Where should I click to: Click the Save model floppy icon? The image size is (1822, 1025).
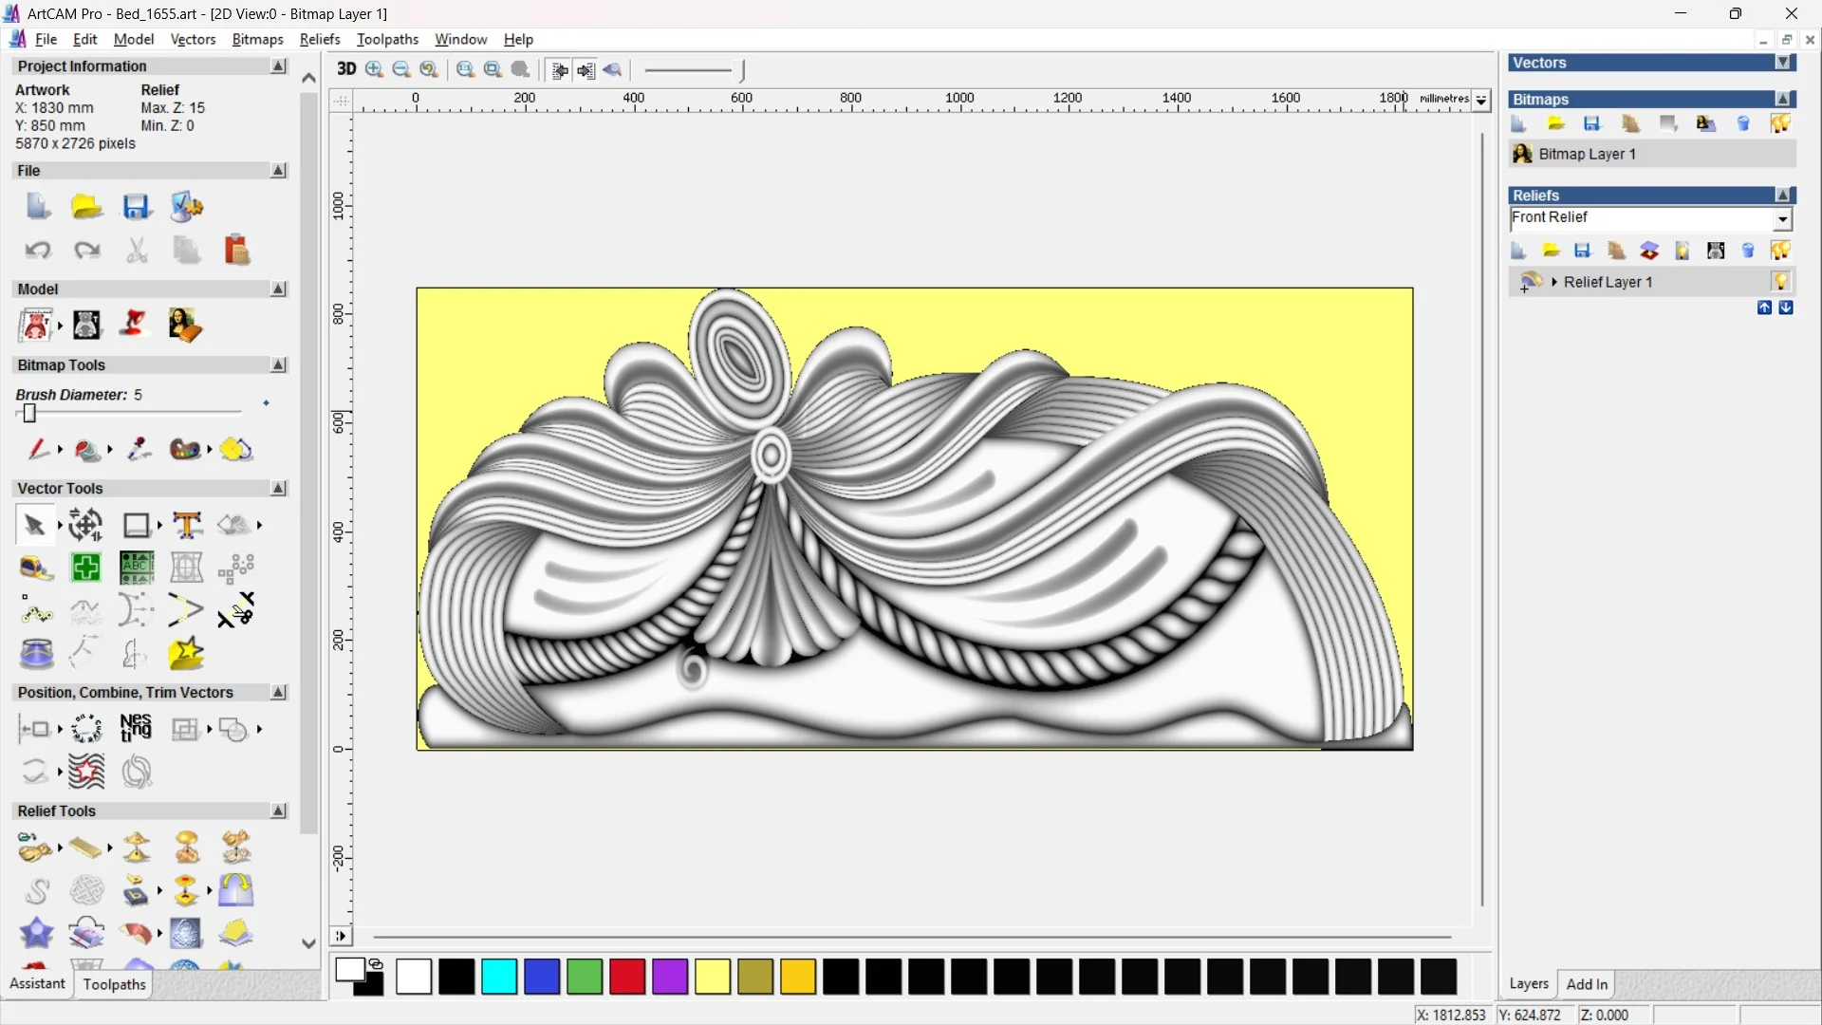137,207
